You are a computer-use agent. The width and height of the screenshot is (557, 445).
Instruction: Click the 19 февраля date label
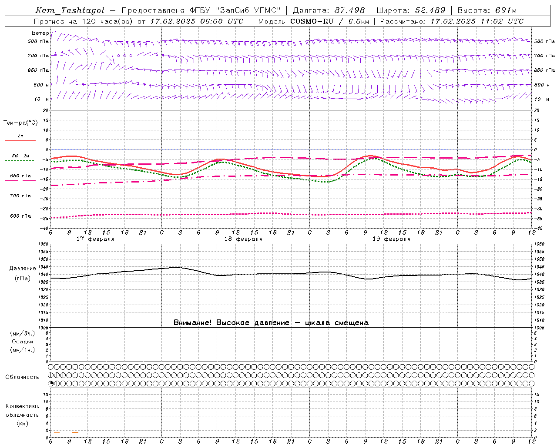[x=391, y=239]
